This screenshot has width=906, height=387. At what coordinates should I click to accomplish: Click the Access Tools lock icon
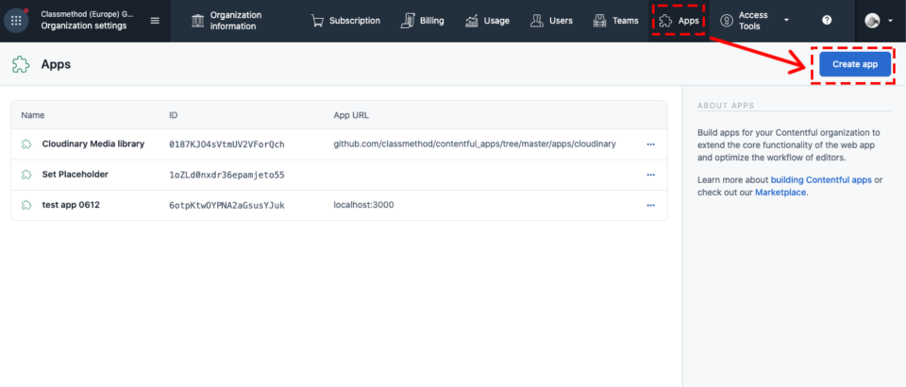click(x=727, y=21)
